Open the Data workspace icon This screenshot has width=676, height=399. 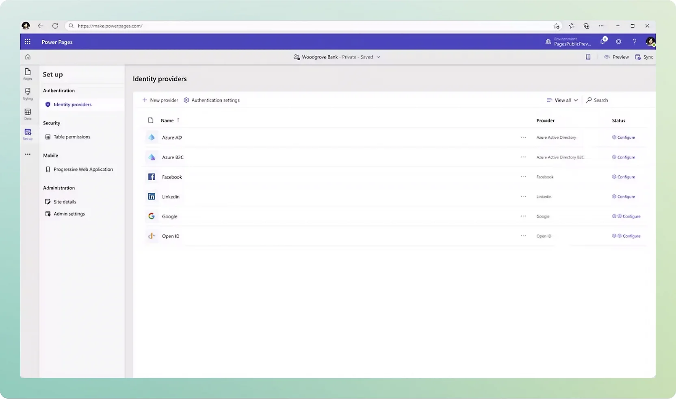tap(28, 114)
